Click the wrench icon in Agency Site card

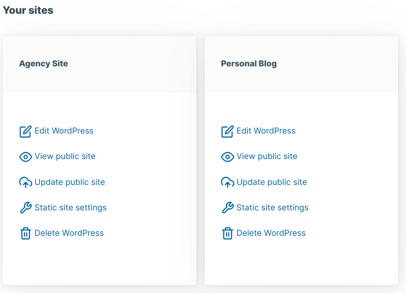[25, 208]
